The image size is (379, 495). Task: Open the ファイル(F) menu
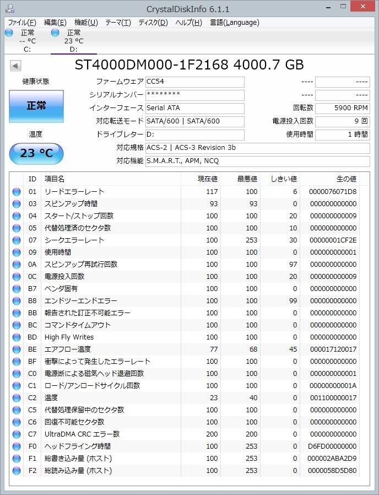[22, 23]
